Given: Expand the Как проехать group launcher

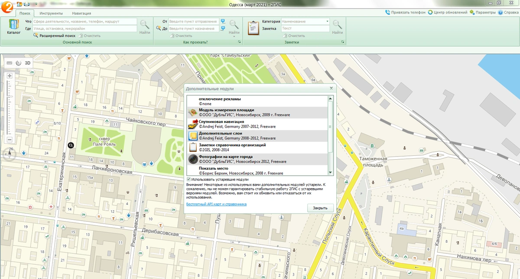Looking at the screenshot, I should [x=239, y=42].
